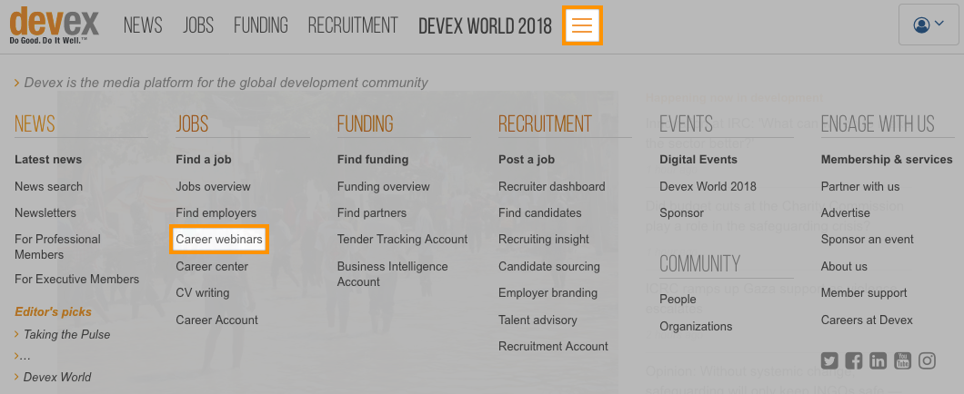This screenshot has height=394, width=964.
Task: Open Funding overview
Action: click(x=383, y=187)
